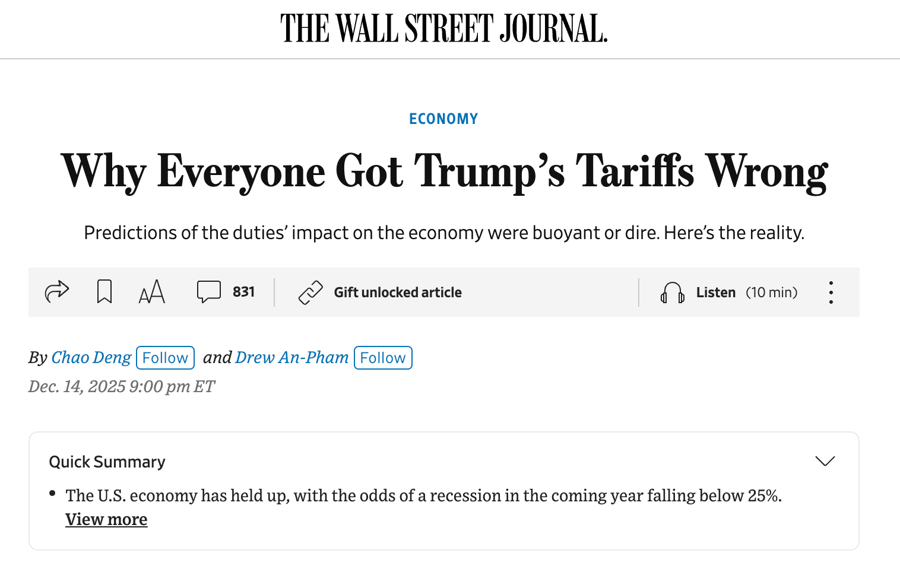The width and height of the screenshot is (900, 566).
Task: Open the Economy section label
Action: coord(443,119)
